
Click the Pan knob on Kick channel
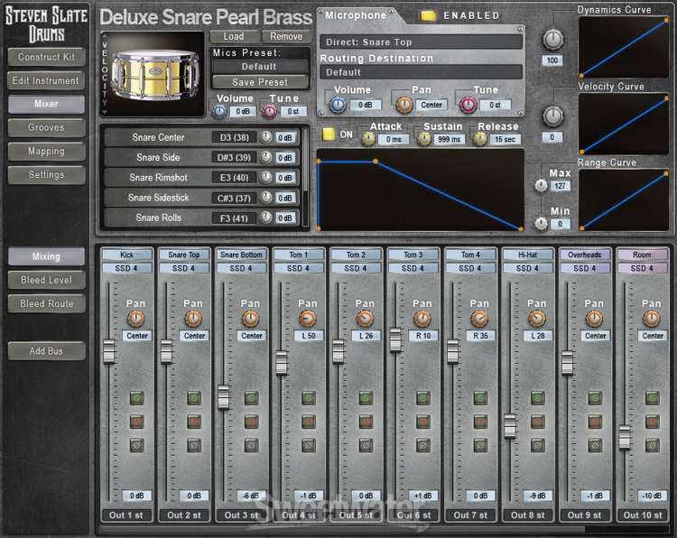coord(136,319)
